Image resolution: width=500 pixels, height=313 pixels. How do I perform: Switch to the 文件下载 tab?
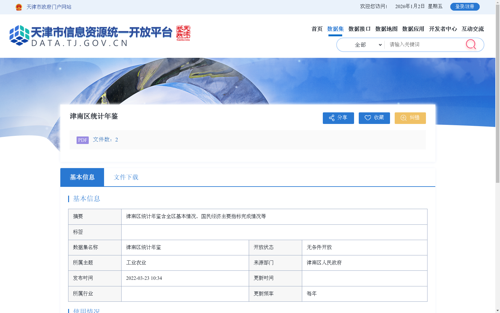point(126,177)
